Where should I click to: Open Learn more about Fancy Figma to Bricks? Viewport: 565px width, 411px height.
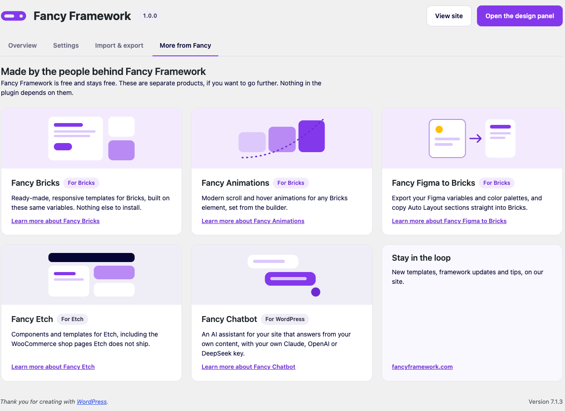pyautogui.click(x=449, y=221)
